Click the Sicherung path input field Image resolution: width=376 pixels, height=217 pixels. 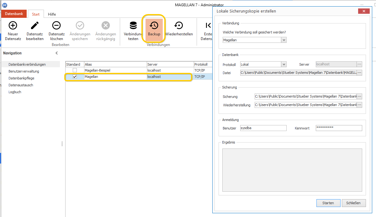pyautogui.click(x=305, y=96)
